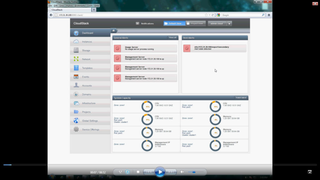
Task: Adjust the media player volume slider
Action: tap(196, 172)
